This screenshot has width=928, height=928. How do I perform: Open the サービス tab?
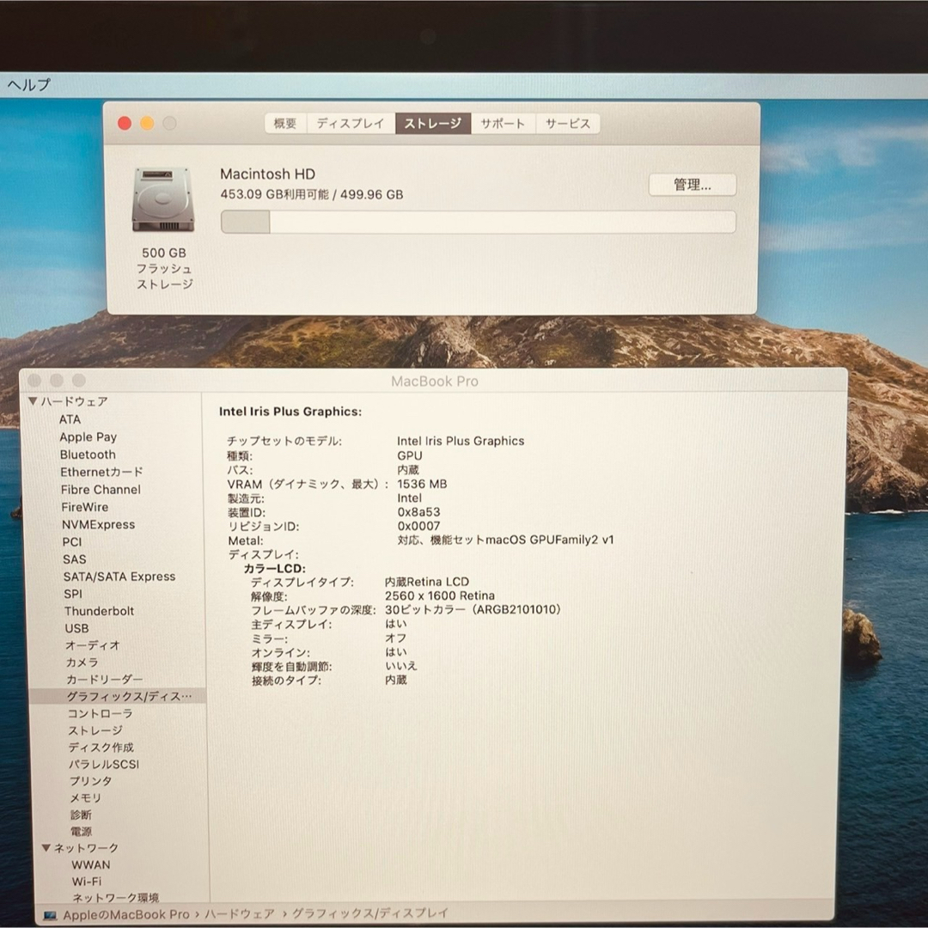point(568,124)
